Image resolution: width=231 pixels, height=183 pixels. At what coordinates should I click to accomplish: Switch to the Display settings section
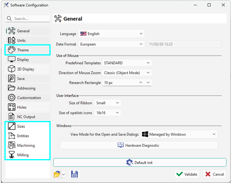(23, 60)
